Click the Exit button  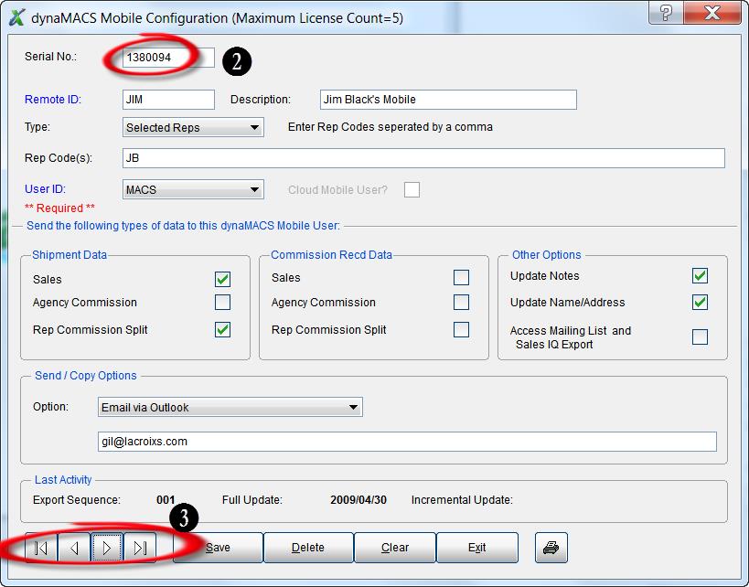coord(477,548)
